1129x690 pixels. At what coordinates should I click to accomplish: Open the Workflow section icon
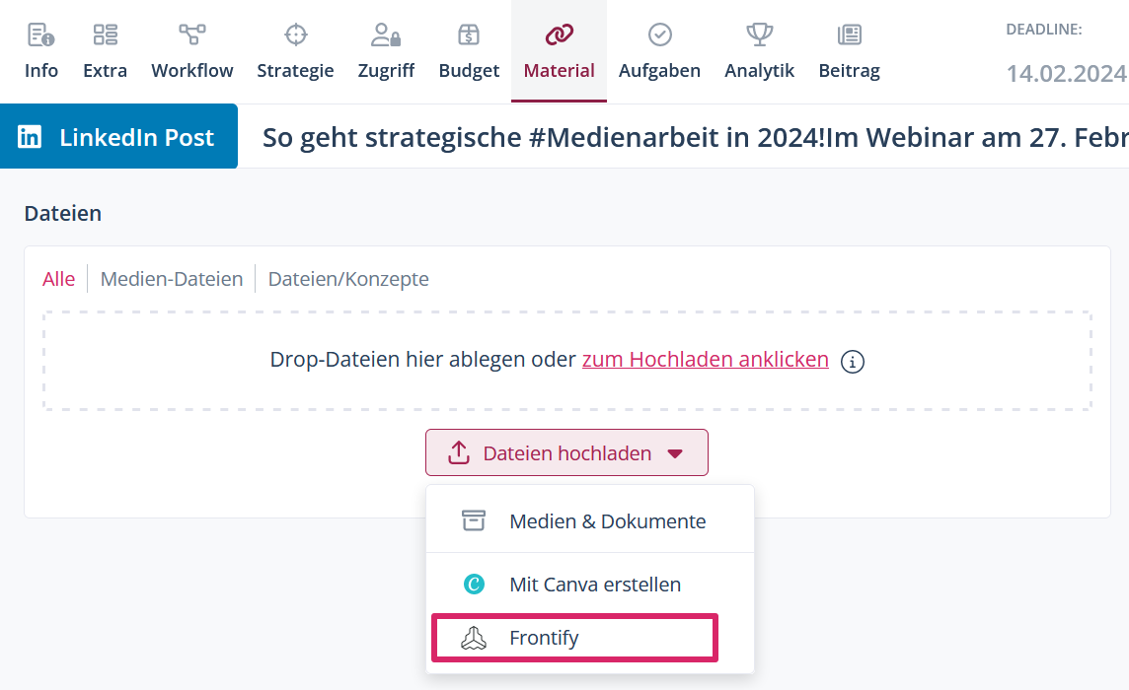[x=192, y=35]
